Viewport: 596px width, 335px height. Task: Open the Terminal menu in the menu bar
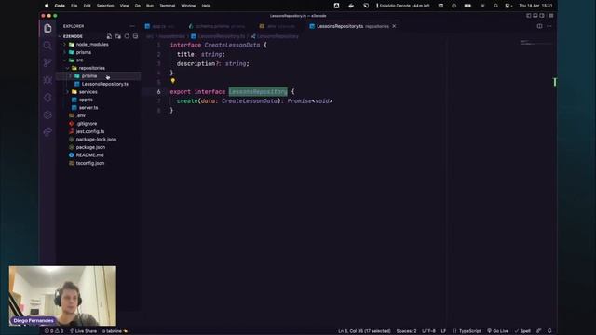click(x=168, y=6)
